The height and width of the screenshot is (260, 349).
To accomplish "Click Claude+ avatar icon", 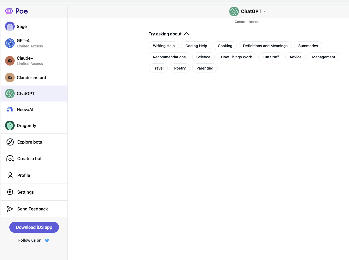I will 10,61.
